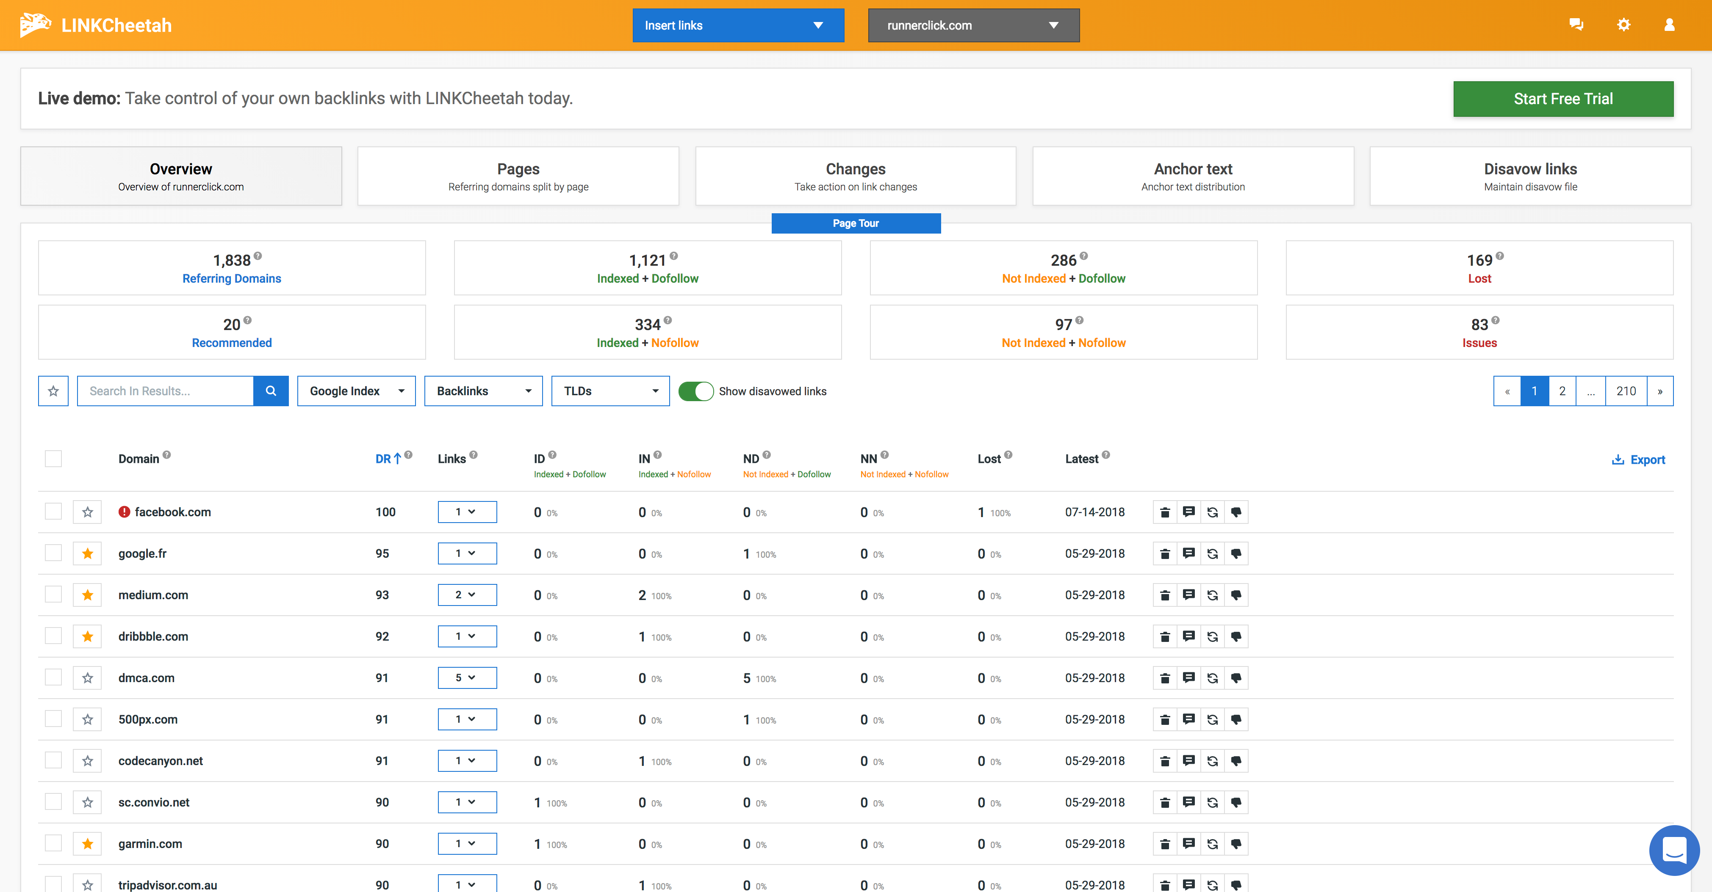Switch to the Anchor text tab
This screenshot has width=1712, height=892.
coord(1192,176)
